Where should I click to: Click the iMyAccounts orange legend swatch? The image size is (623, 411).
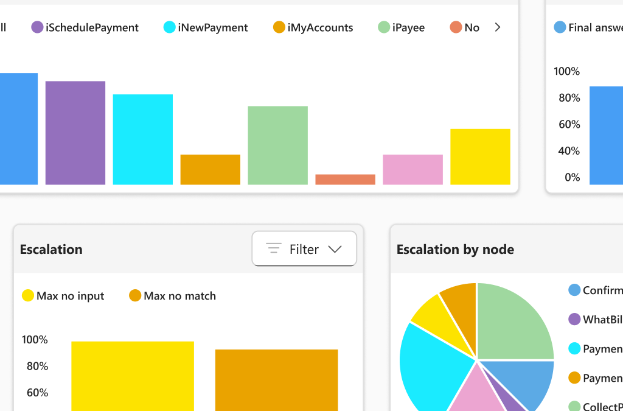[279, 27]
